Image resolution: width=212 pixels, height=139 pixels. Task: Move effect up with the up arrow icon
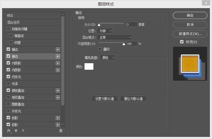16,131
